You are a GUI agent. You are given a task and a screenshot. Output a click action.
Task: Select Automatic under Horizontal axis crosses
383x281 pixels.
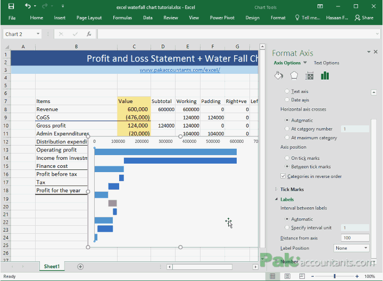coord(287,120)
